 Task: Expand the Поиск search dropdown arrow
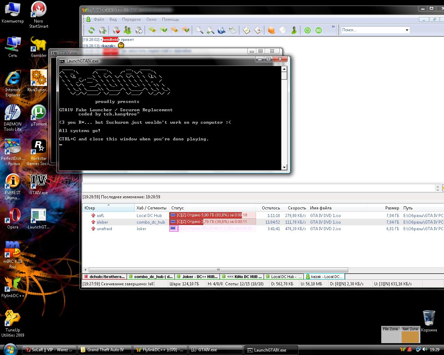tap(407, 30)
